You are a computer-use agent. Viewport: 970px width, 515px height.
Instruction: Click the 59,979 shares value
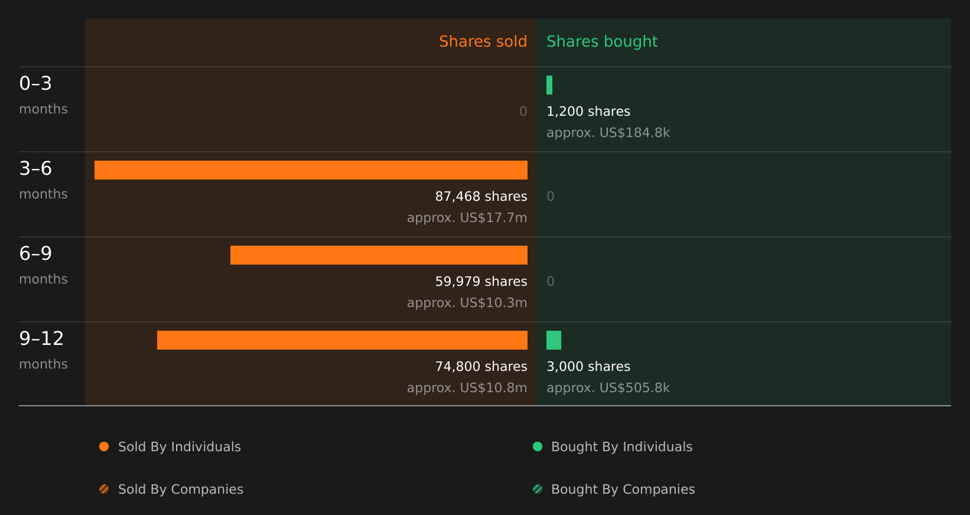481,281
